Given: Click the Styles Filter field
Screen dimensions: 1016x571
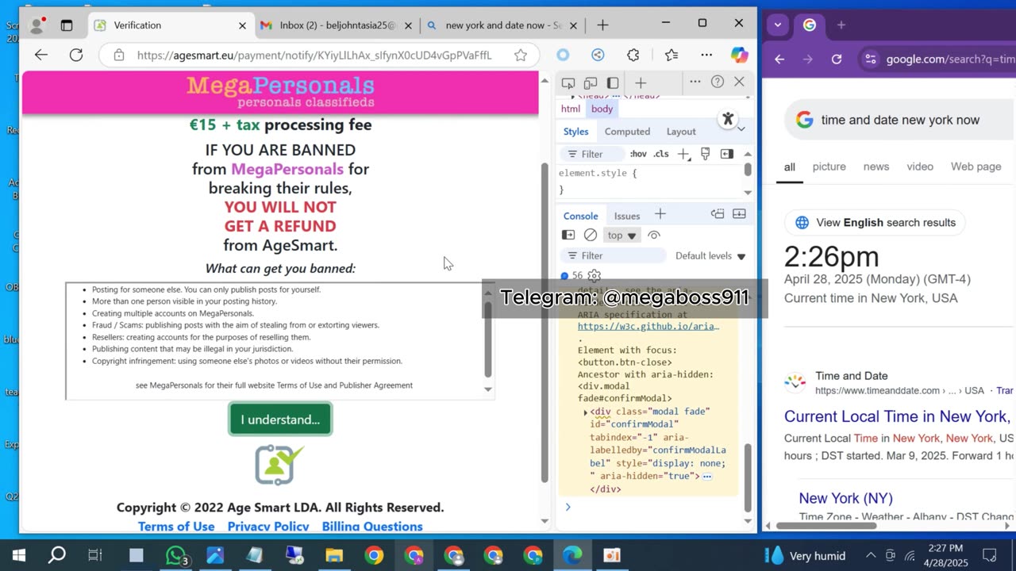Looking at the screenshot, I should 593,154.
